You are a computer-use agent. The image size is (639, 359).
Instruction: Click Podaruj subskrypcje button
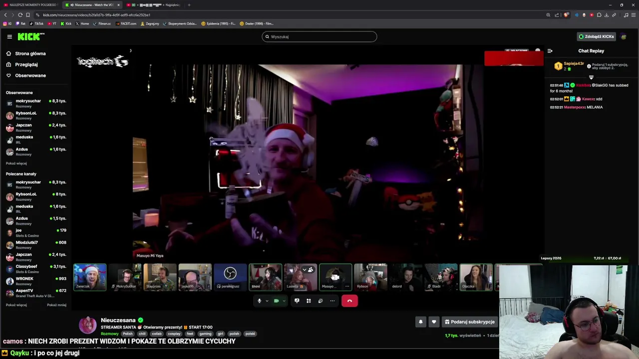[470, 322]
